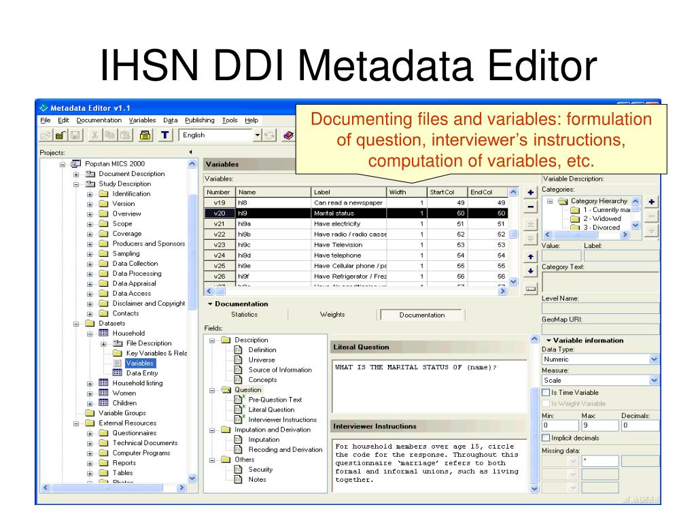696x522 pixels.
Task: Select the Key Variables & Rela tree item
Action: (156, 353)
